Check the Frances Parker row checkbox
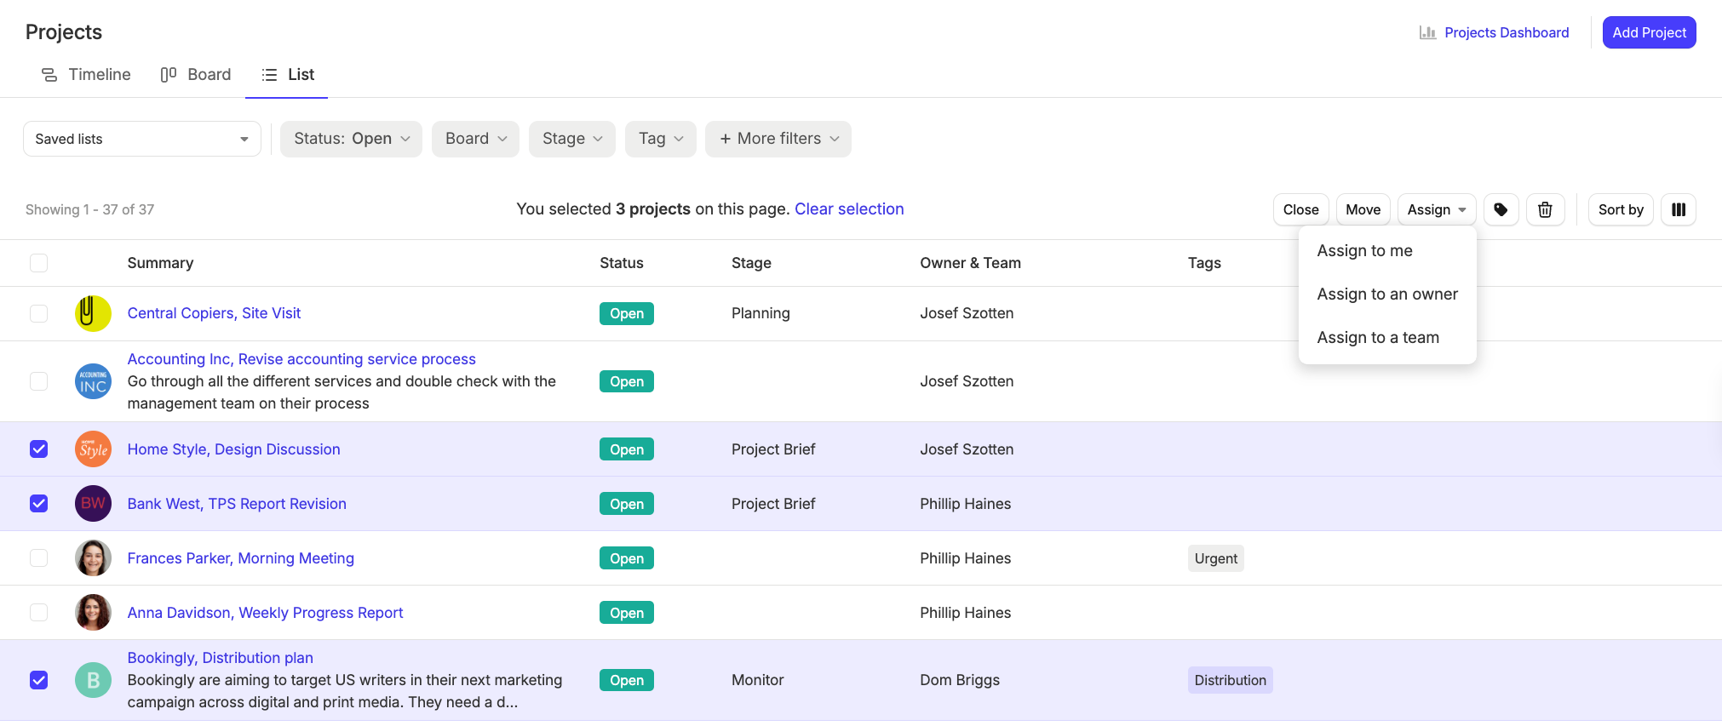The height and width of the screenshot is (726, 1722). click(x=38, y=558)
